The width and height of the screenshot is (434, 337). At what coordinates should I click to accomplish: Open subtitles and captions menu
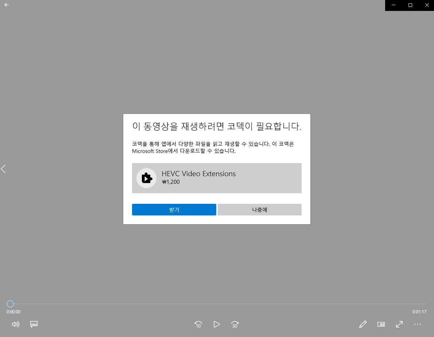(34, 324)
